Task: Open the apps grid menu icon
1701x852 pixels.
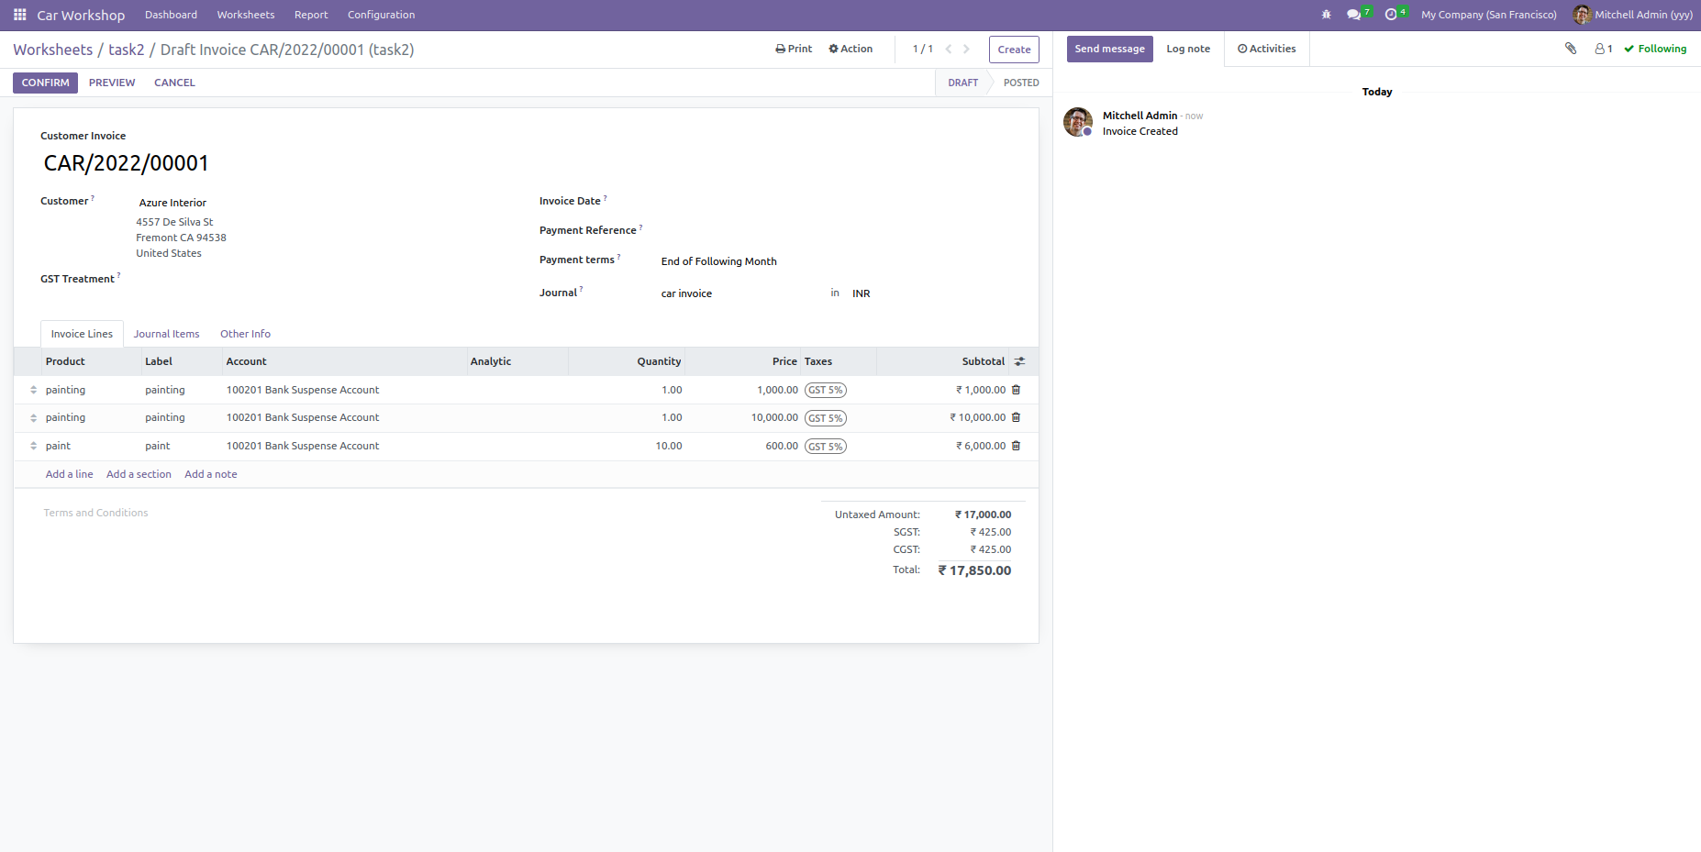Action: click(19, 15)
